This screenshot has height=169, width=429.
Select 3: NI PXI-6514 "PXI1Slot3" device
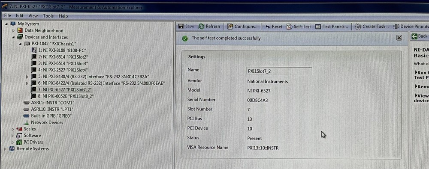tap(63, 63)
